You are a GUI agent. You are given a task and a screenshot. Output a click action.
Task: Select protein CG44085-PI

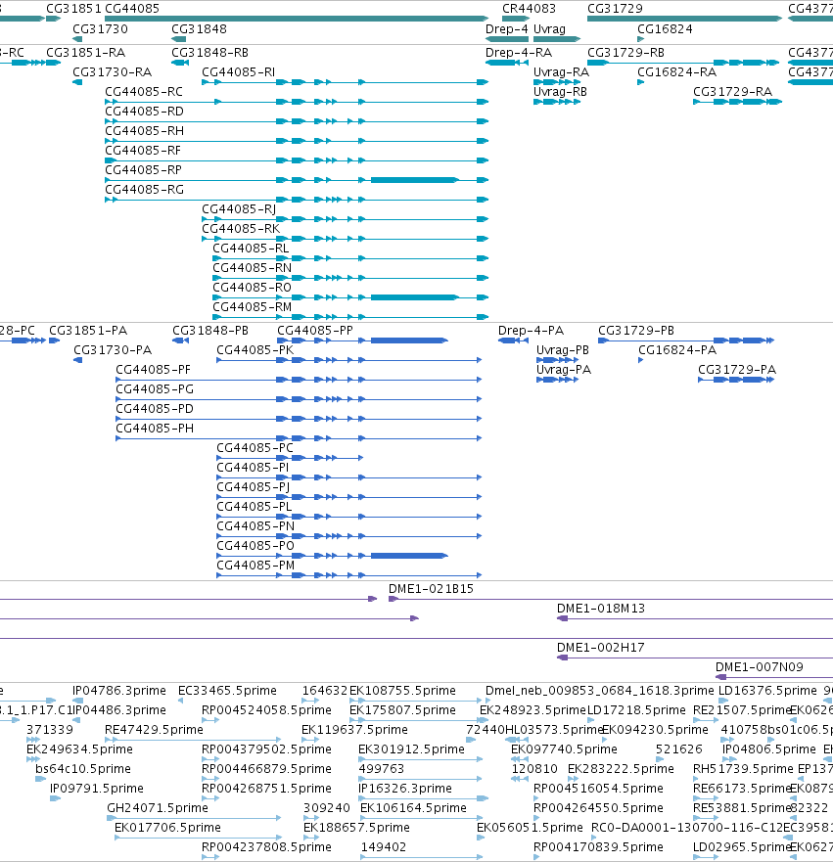(x=253, y=468)
